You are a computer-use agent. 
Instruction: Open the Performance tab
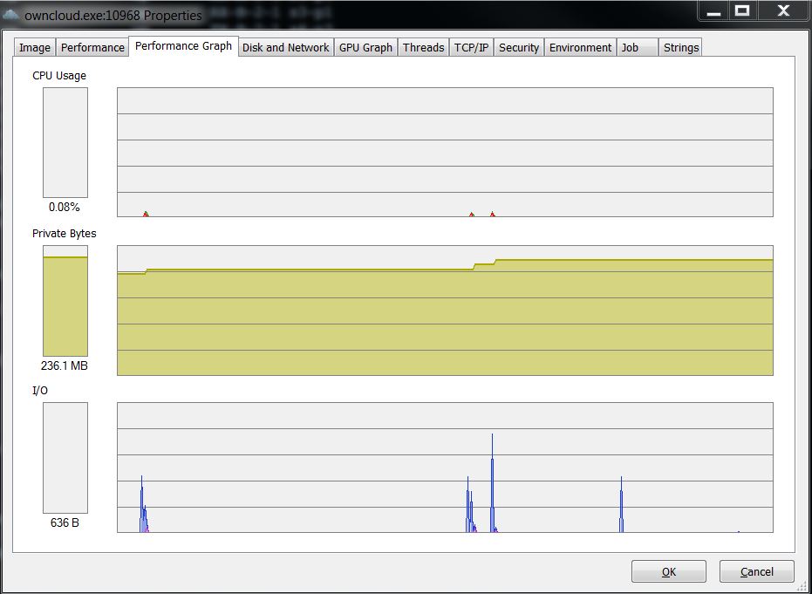pyautogui.click(x=92, y=48)
